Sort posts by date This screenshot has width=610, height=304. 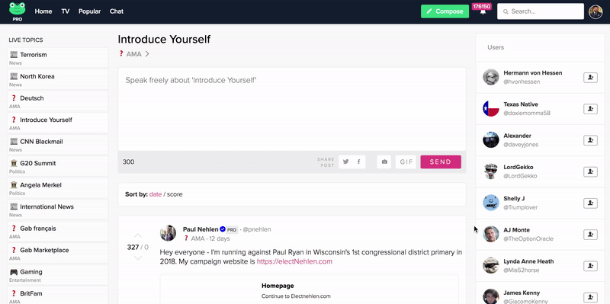[156, 194]
